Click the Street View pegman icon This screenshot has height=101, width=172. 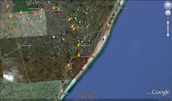[168, 18]
